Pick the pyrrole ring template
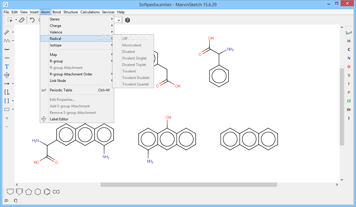The height and width of the screenshot is (207, 356). [x=19, y=192]
